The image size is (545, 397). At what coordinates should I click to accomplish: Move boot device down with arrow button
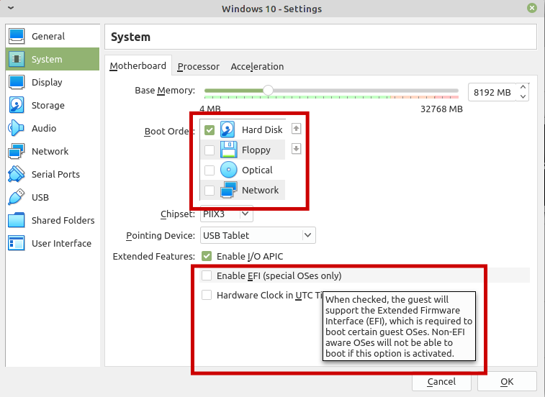tap(296, 149)
